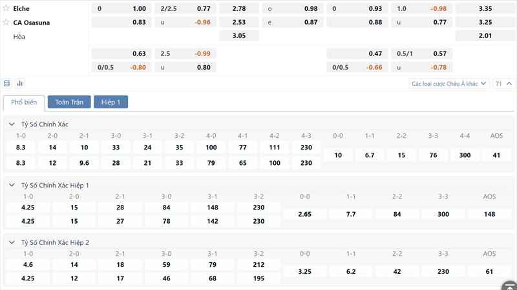Star the Elche team as favorite
Image resolution: width=517 pixels, height=290 pixels.
point(6,8)
